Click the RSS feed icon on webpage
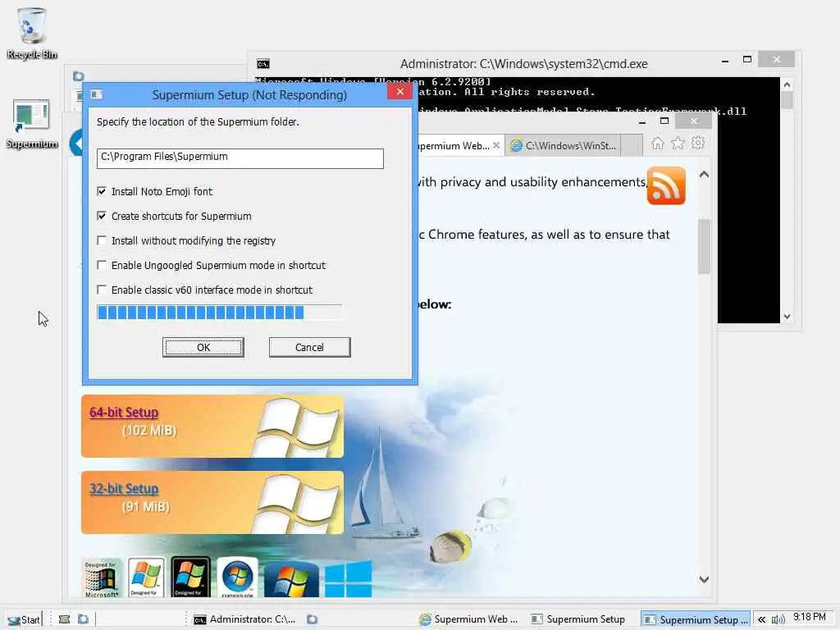840x630 pixels. click(666, 185)
